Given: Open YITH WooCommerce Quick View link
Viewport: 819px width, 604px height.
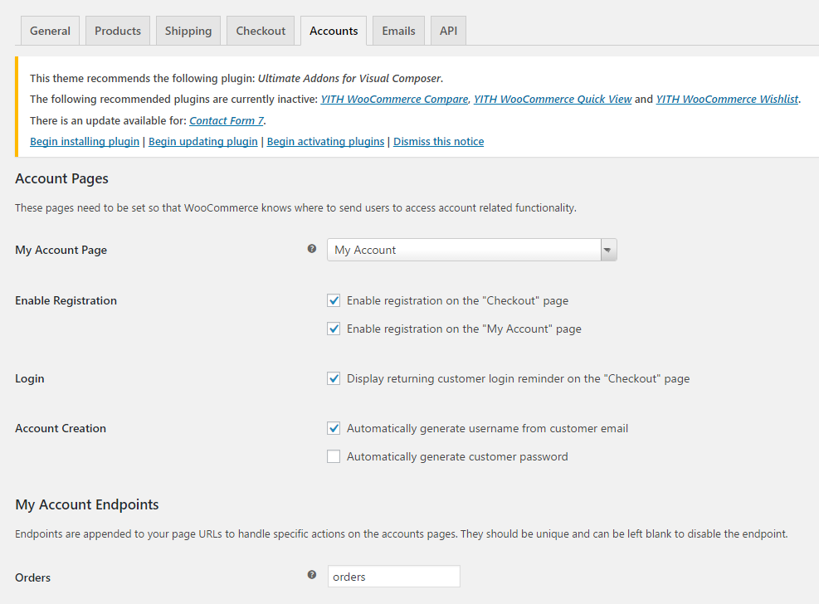Looking at the screenshot, I should tap(553, 100).
